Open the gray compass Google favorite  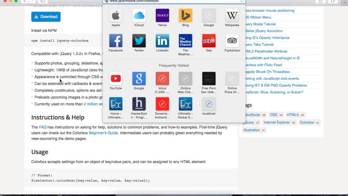[209, 16]
